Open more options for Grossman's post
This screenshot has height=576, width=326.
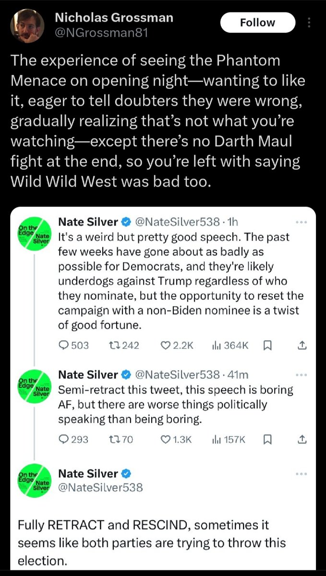click(x=309, y=23)
